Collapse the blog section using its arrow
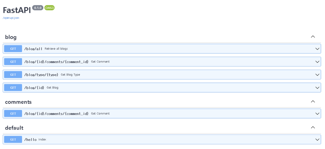 (313, 37)
